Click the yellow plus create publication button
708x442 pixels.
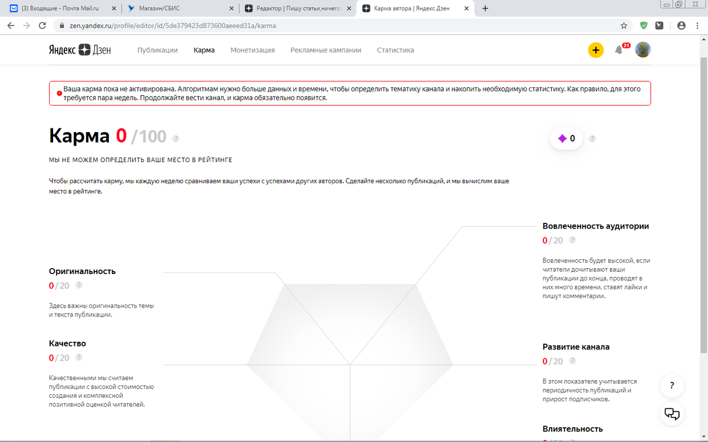coord(596,50)
